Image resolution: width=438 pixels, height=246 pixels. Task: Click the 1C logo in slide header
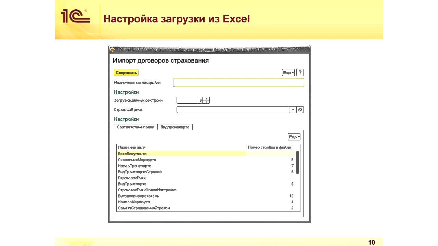coord(76,16)
